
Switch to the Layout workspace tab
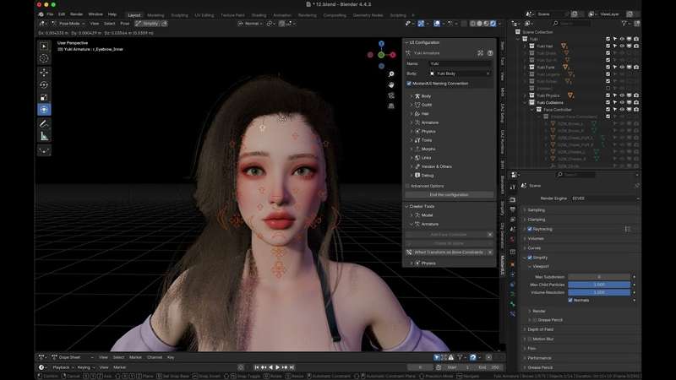pyautogui.click(x=134, y=15)
